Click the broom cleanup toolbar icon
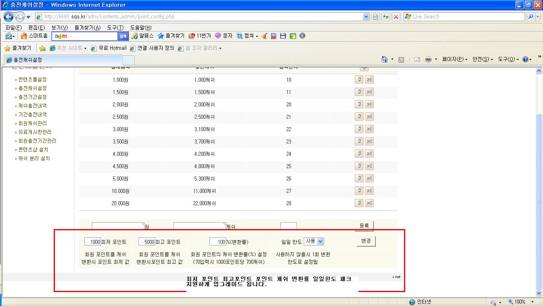 (264, 36)
